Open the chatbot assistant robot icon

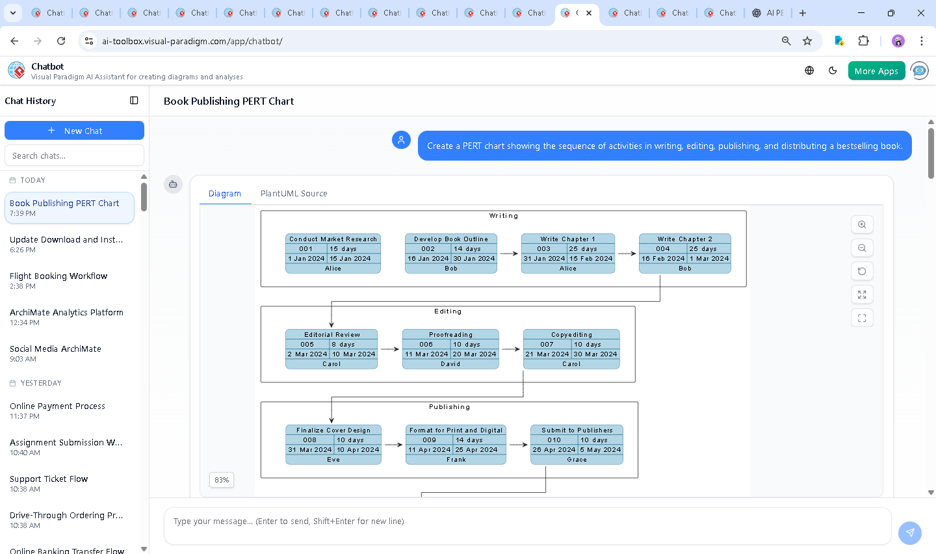pyautogui.click(x=919, y=70)
